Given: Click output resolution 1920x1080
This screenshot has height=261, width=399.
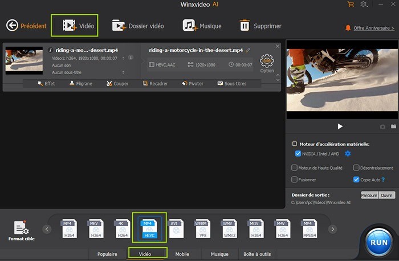Looking at the screenshot, I should tap(202, 65).
